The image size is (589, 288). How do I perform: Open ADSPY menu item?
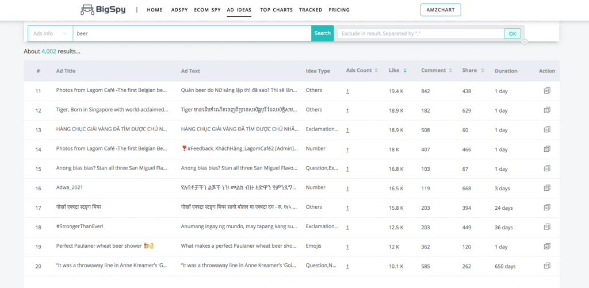coord(179,10)
